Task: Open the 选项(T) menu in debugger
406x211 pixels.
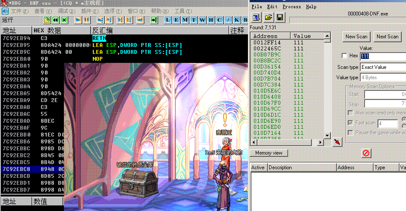Action: (113, 11)
